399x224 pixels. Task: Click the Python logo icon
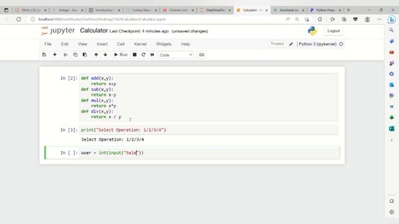tap(312, 30)
